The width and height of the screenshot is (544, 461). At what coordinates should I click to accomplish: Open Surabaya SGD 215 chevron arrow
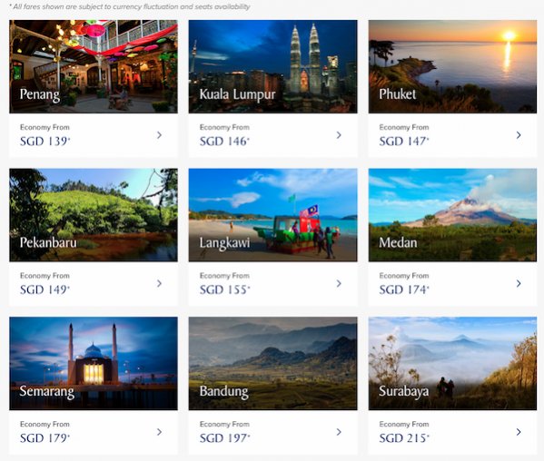click(x=519, y=432)
